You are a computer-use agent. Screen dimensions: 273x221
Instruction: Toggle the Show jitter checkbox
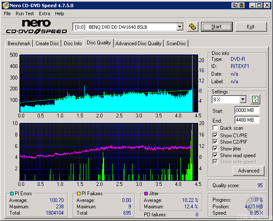tap(215, 149)
